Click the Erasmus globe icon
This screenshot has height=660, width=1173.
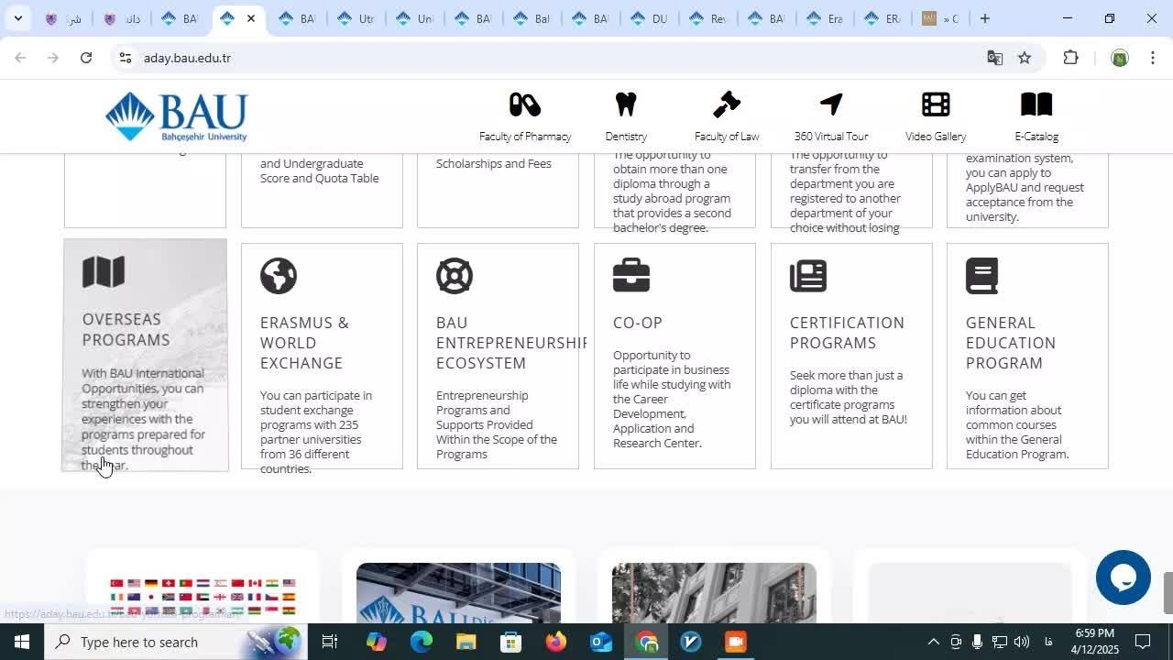click(278, 276)
